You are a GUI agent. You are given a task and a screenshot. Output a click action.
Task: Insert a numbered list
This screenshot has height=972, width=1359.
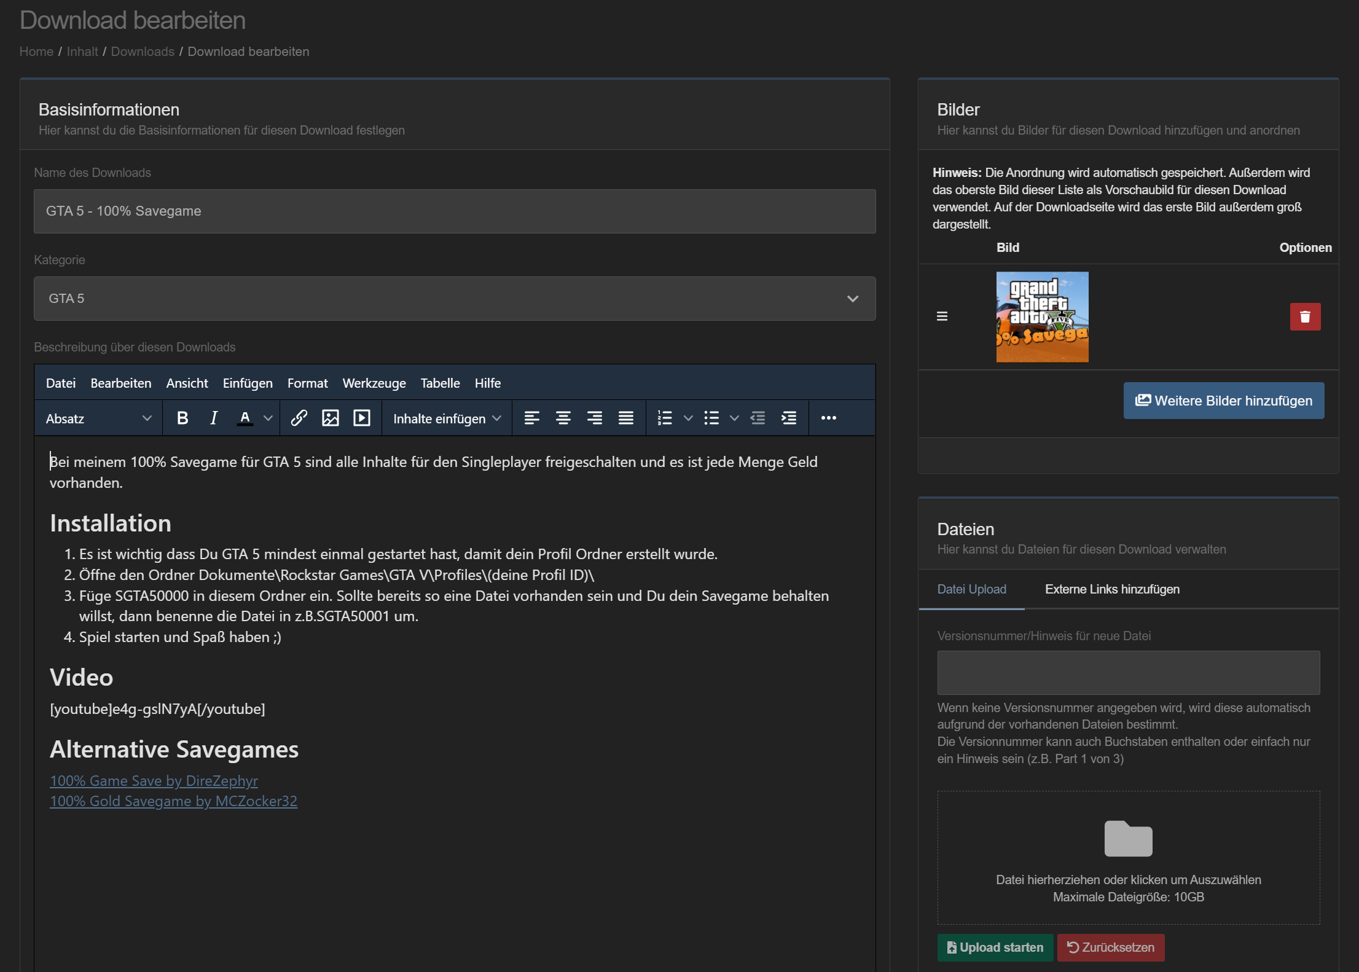(665, 418)
